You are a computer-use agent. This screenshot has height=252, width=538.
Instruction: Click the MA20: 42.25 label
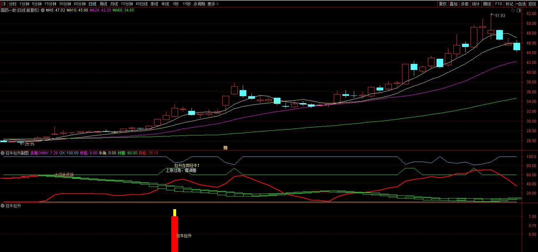click(x=100, y=10)
